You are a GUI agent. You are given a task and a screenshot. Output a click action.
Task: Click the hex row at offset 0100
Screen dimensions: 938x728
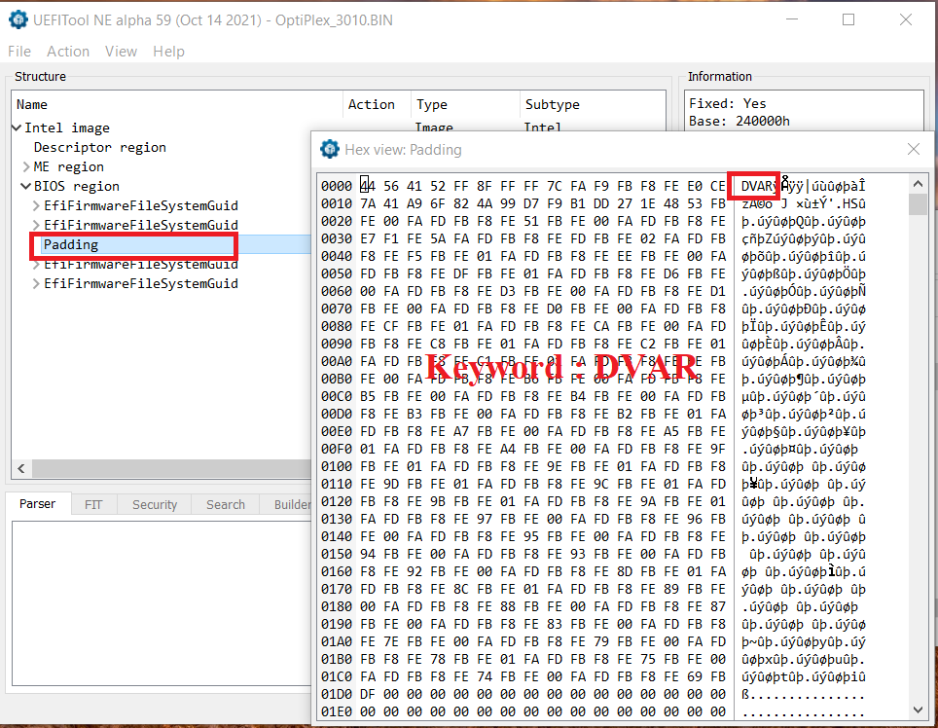click(x=523, y=466)
